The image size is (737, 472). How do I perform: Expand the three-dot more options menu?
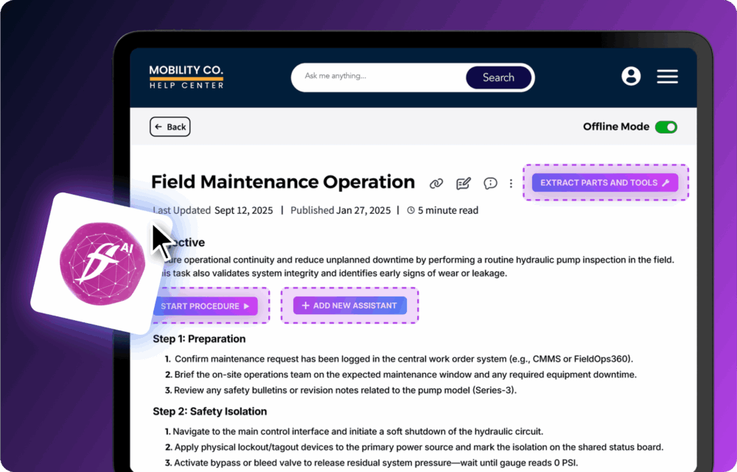pos(511,184)
